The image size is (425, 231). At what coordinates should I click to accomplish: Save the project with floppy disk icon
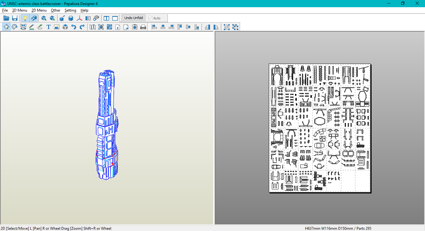pos(15,18)
